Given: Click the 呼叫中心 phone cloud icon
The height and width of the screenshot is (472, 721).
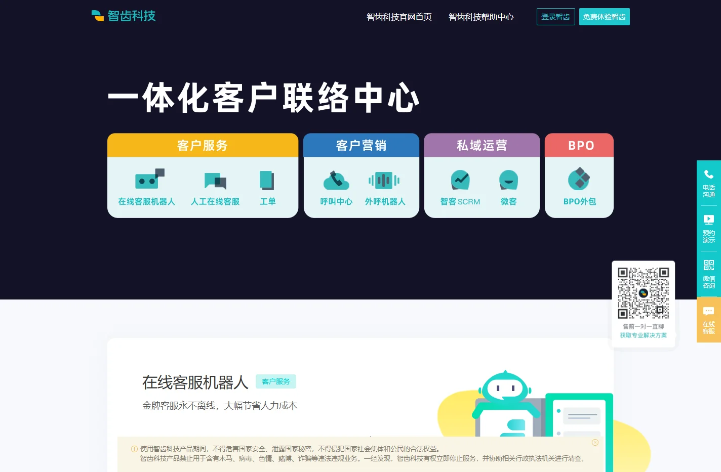Looking at the screenshot, I should (x=336, y=180).
